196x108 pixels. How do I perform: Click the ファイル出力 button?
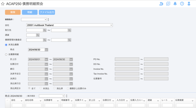coord(47,12)
